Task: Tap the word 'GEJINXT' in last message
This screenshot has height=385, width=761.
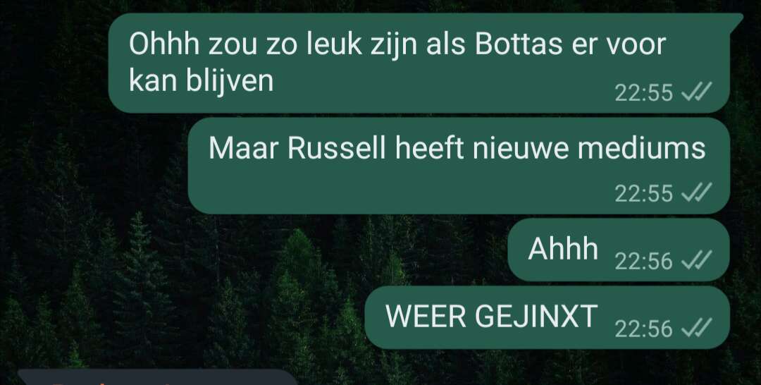Action: click(536, 317)
